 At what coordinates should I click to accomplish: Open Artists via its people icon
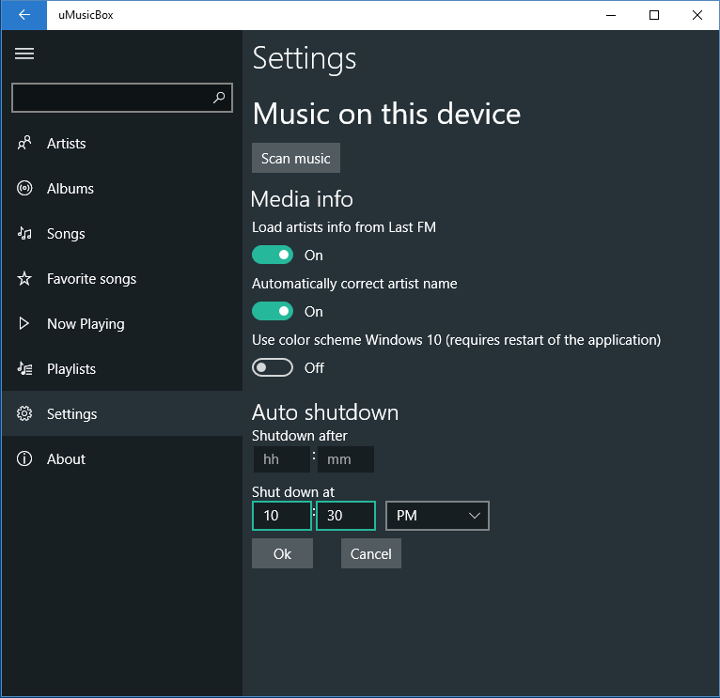click(24, 144)
